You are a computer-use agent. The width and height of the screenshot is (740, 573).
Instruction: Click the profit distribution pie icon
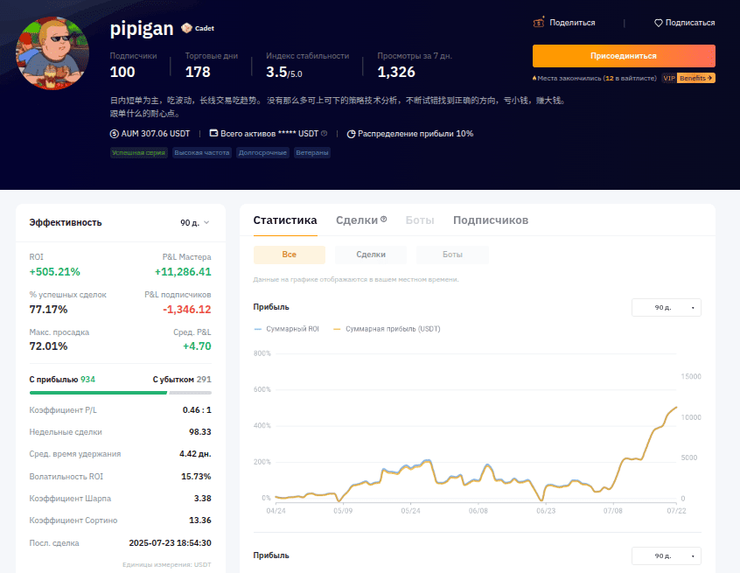351,134
